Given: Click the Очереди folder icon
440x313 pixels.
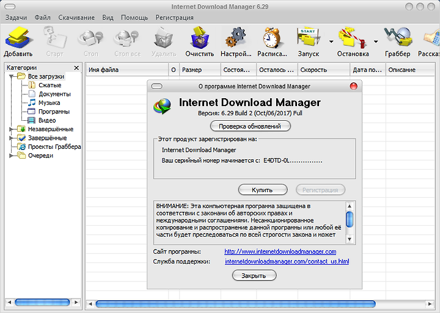Looking at the screenshot, I should pyautogui.click(x=21, y=155).
